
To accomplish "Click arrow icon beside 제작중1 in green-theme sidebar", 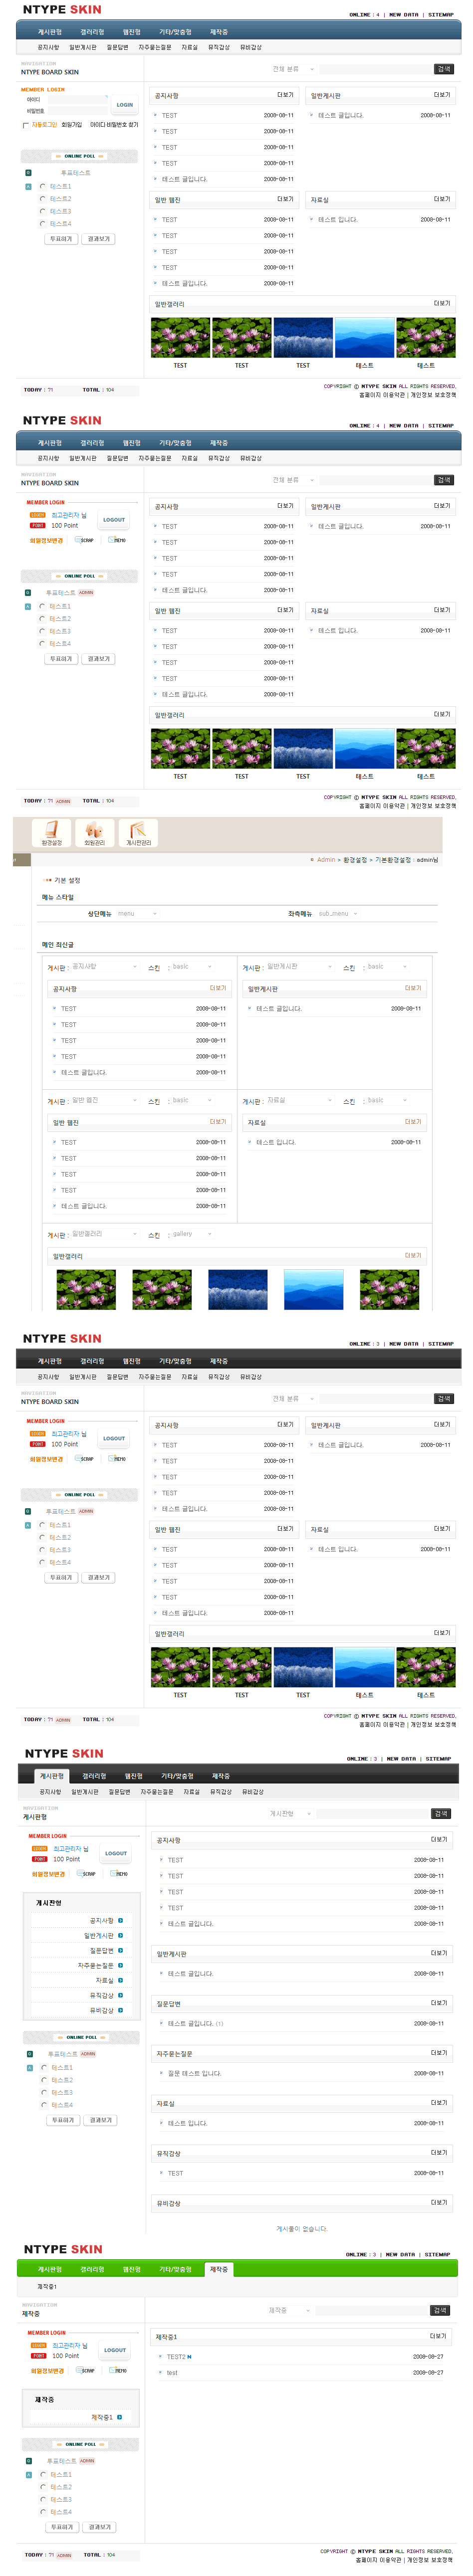I will (120, 2417).
